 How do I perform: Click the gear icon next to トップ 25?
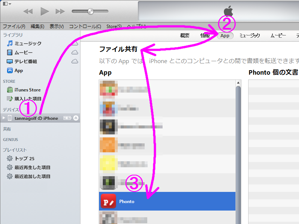pos(10,158)
